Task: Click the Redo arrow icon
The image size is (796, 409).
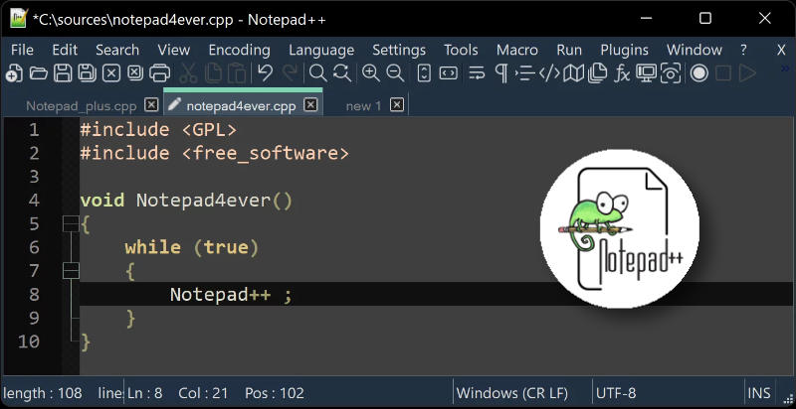Action: [290, 73]
